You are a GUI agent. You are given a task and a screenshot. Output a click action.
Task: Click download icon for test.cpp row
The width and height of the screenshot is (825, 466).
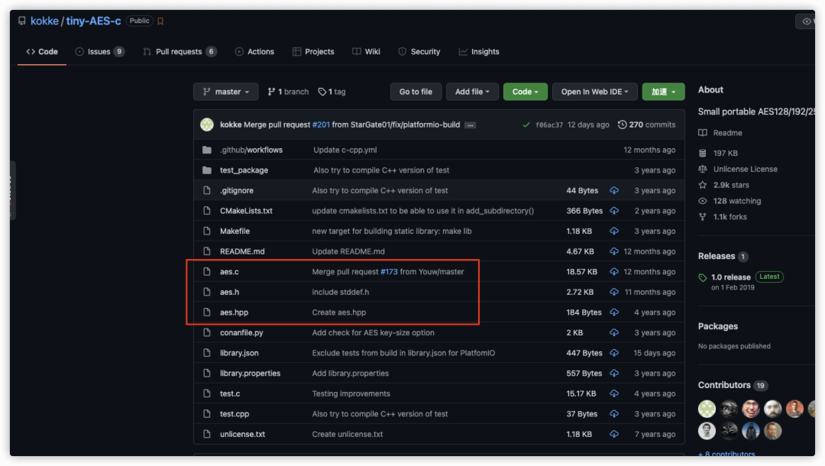pyautogui.click(x=614, y=414)
